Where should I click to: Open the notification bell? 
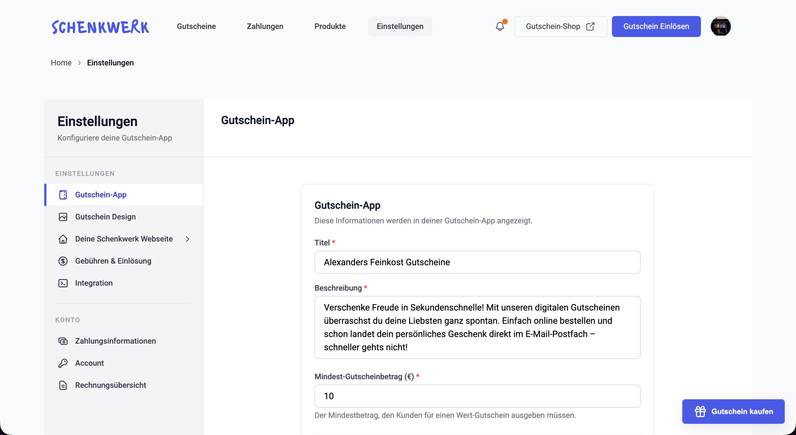(499, 26)
